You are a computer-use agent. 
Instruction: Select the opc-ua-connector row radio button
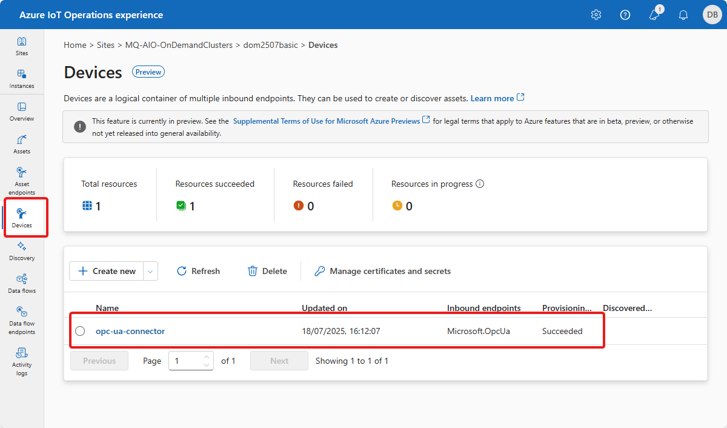(80, 331)
